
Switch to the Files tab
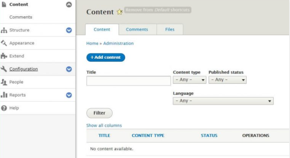170,29
